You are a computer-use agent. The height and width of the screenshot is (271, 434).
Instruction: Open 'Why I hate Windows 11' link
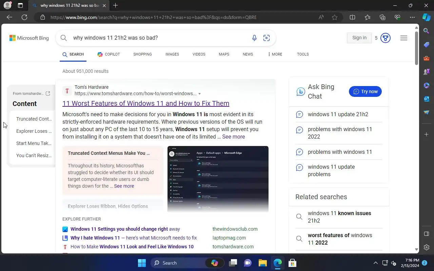coord(134,238)
